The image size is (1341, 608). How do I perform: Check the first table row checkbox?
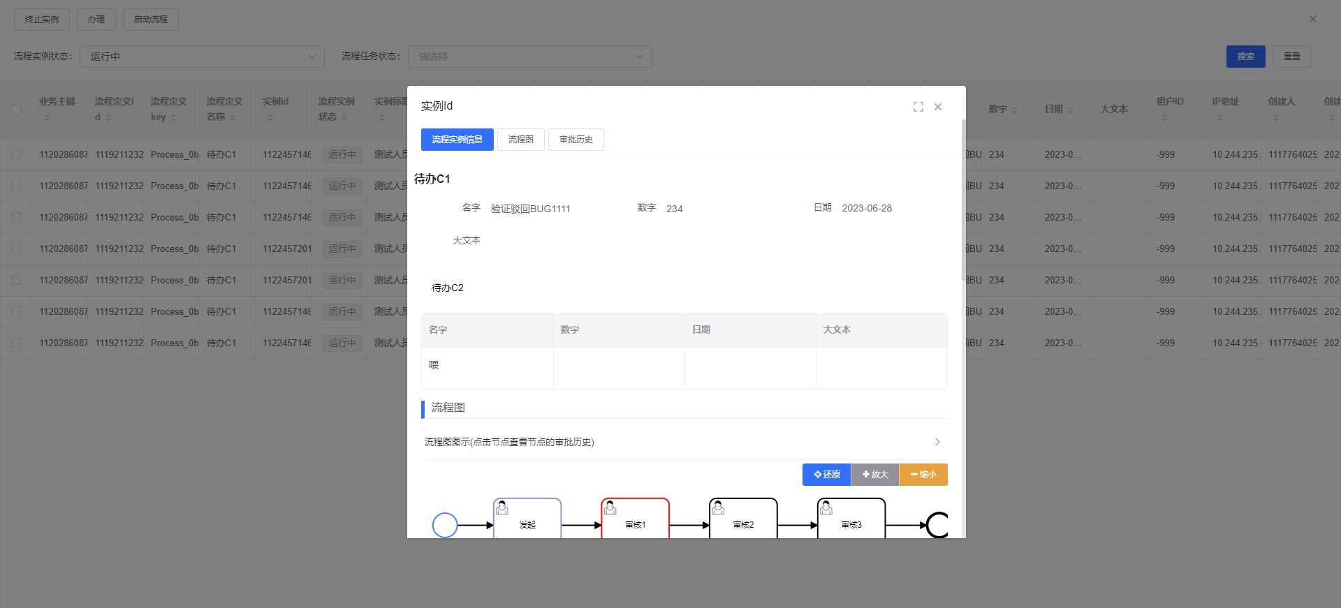(x=16, y=154)
